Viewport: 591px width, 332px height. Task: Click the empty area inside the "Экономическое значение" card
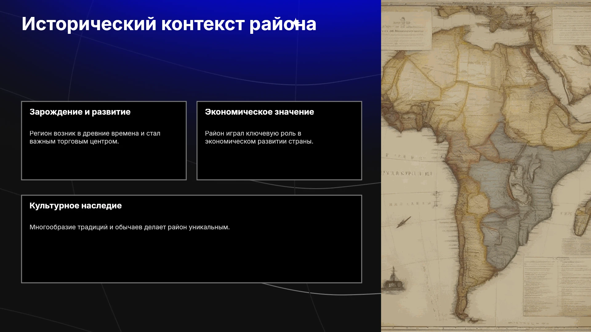click(279, 163)
